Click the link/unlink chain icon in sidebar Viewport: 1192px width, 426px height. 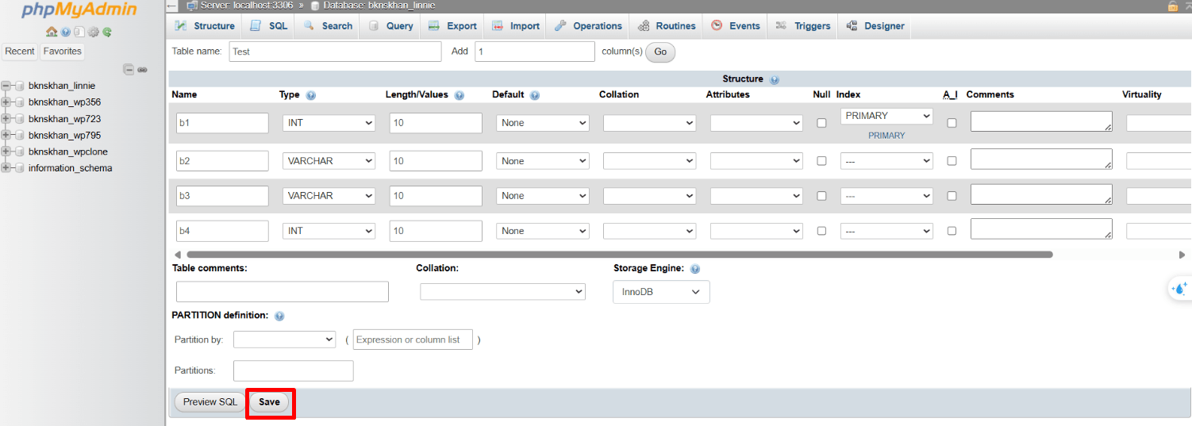[x=143, y=70]
